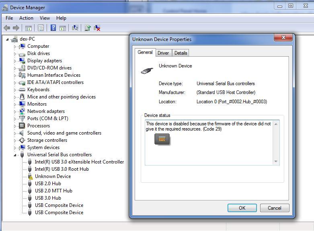
Task: Click the Storage controllers icon
Action: (x=22, y=140)
